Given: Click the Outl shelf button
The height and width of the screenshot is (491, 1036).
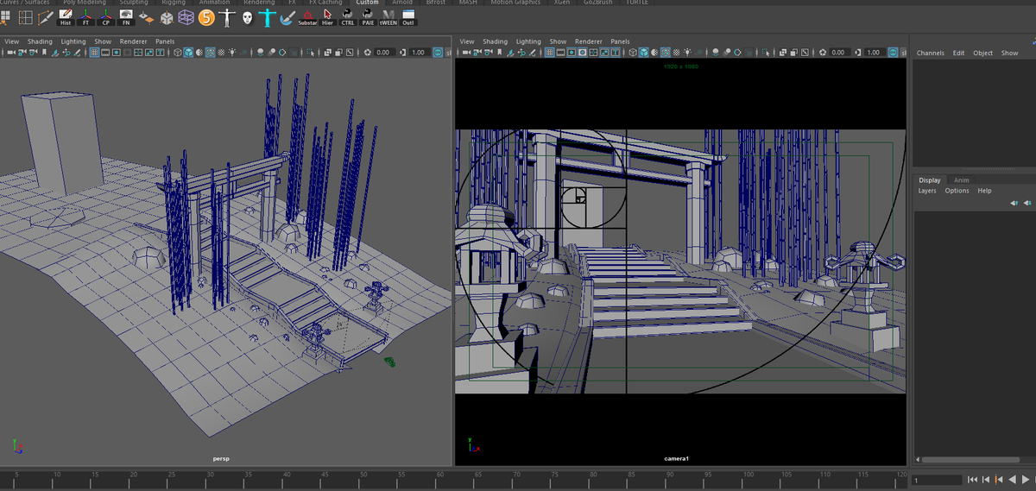Looking at the screenshot, I should click(x=408, y=17).
